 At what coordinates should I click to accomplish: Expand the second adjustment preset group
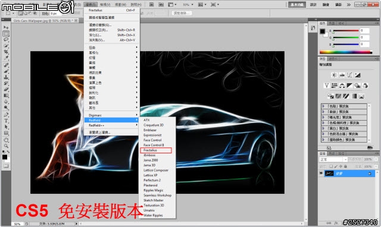tap(323, 112)
